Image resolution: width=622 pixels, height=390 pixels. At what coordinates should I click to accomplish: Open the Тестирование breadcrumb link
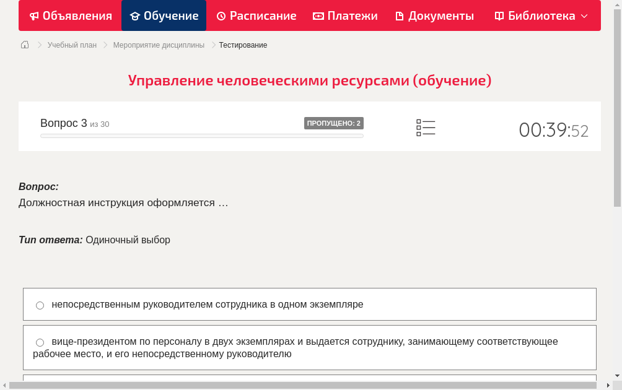(242, 45)
